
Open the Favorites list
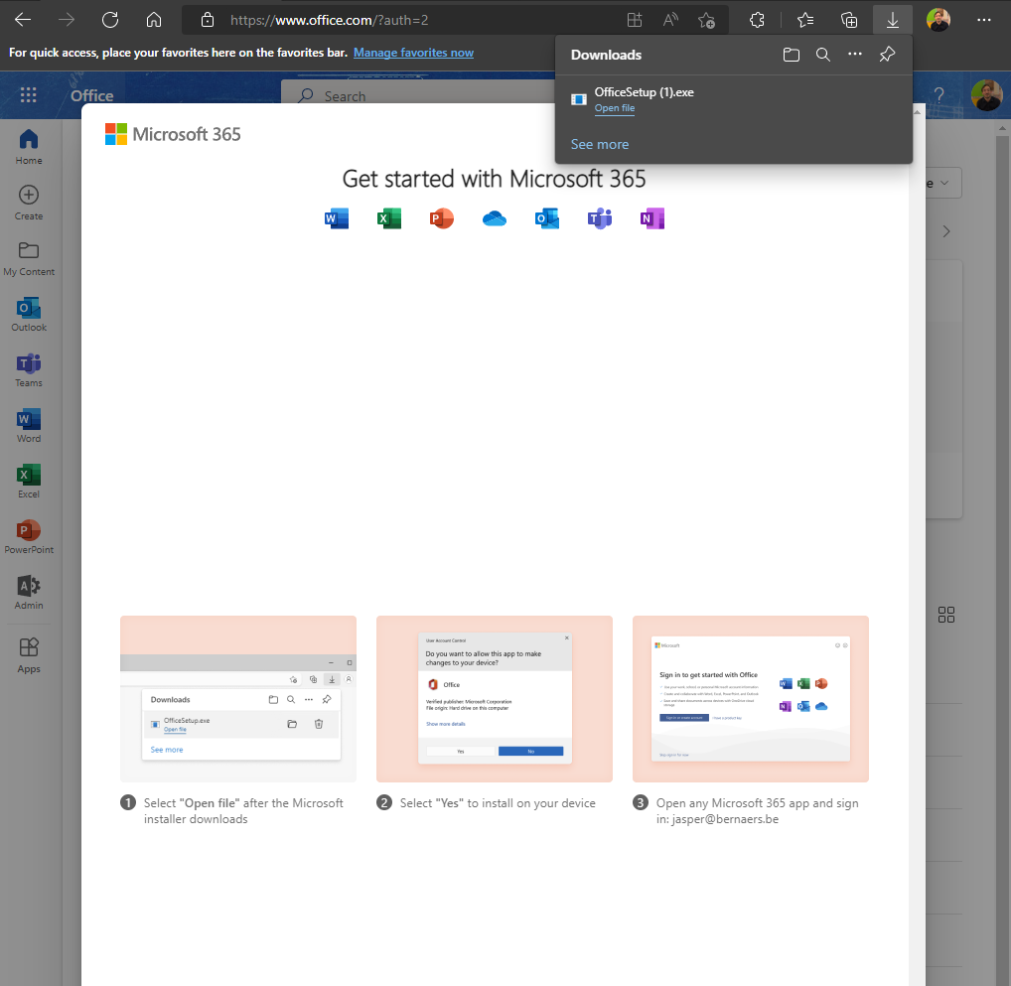(805, 20)
